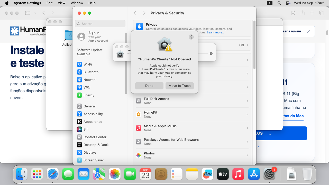The height and width of the screenshot is (185, 329).
Task: Open the Help menu
Action: [92, 3]
